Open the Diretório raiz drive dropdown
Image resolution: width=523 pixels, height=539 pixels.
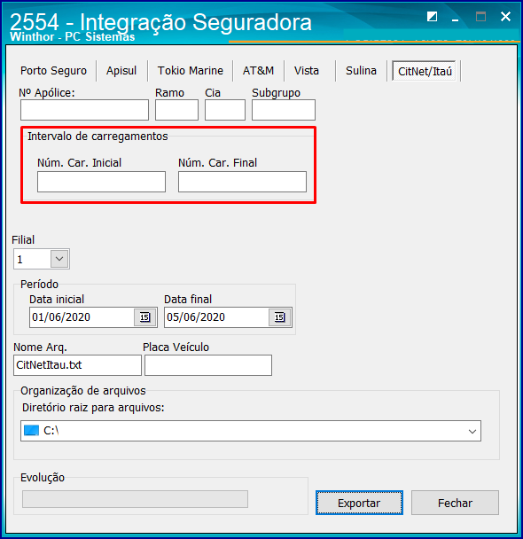[472, 431]
